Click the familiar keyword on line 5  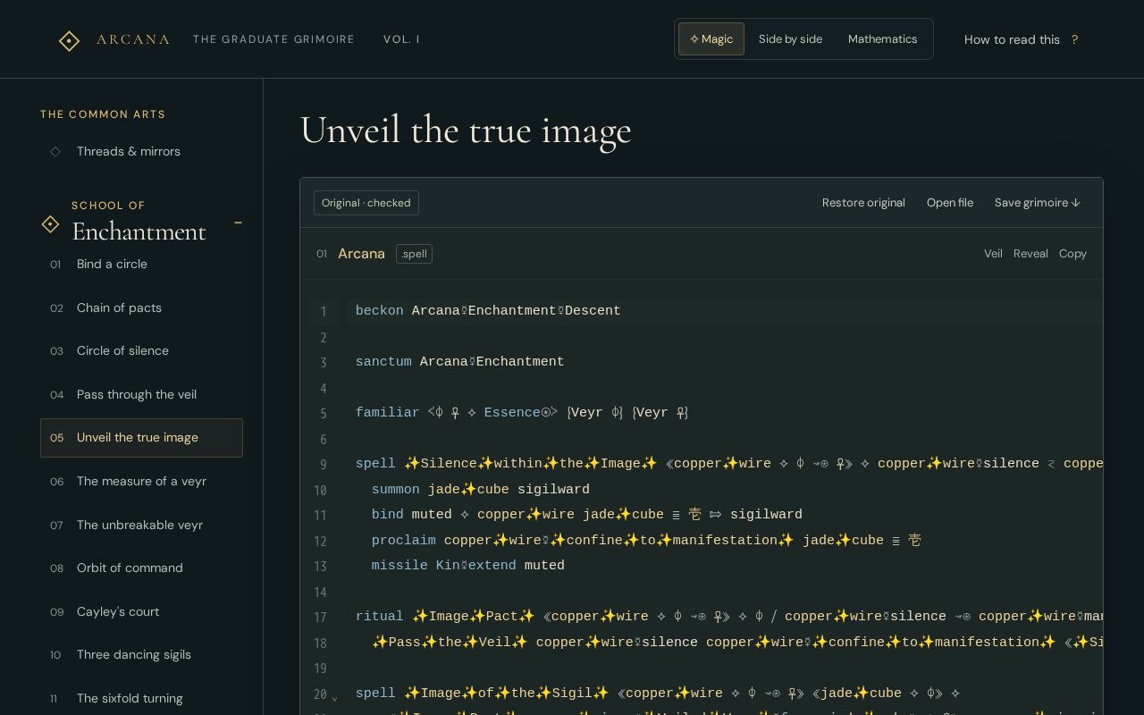point(387,413)
